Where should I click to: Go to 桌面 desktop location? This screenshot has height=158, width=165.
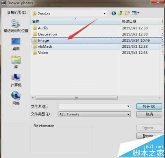point(16,44)
